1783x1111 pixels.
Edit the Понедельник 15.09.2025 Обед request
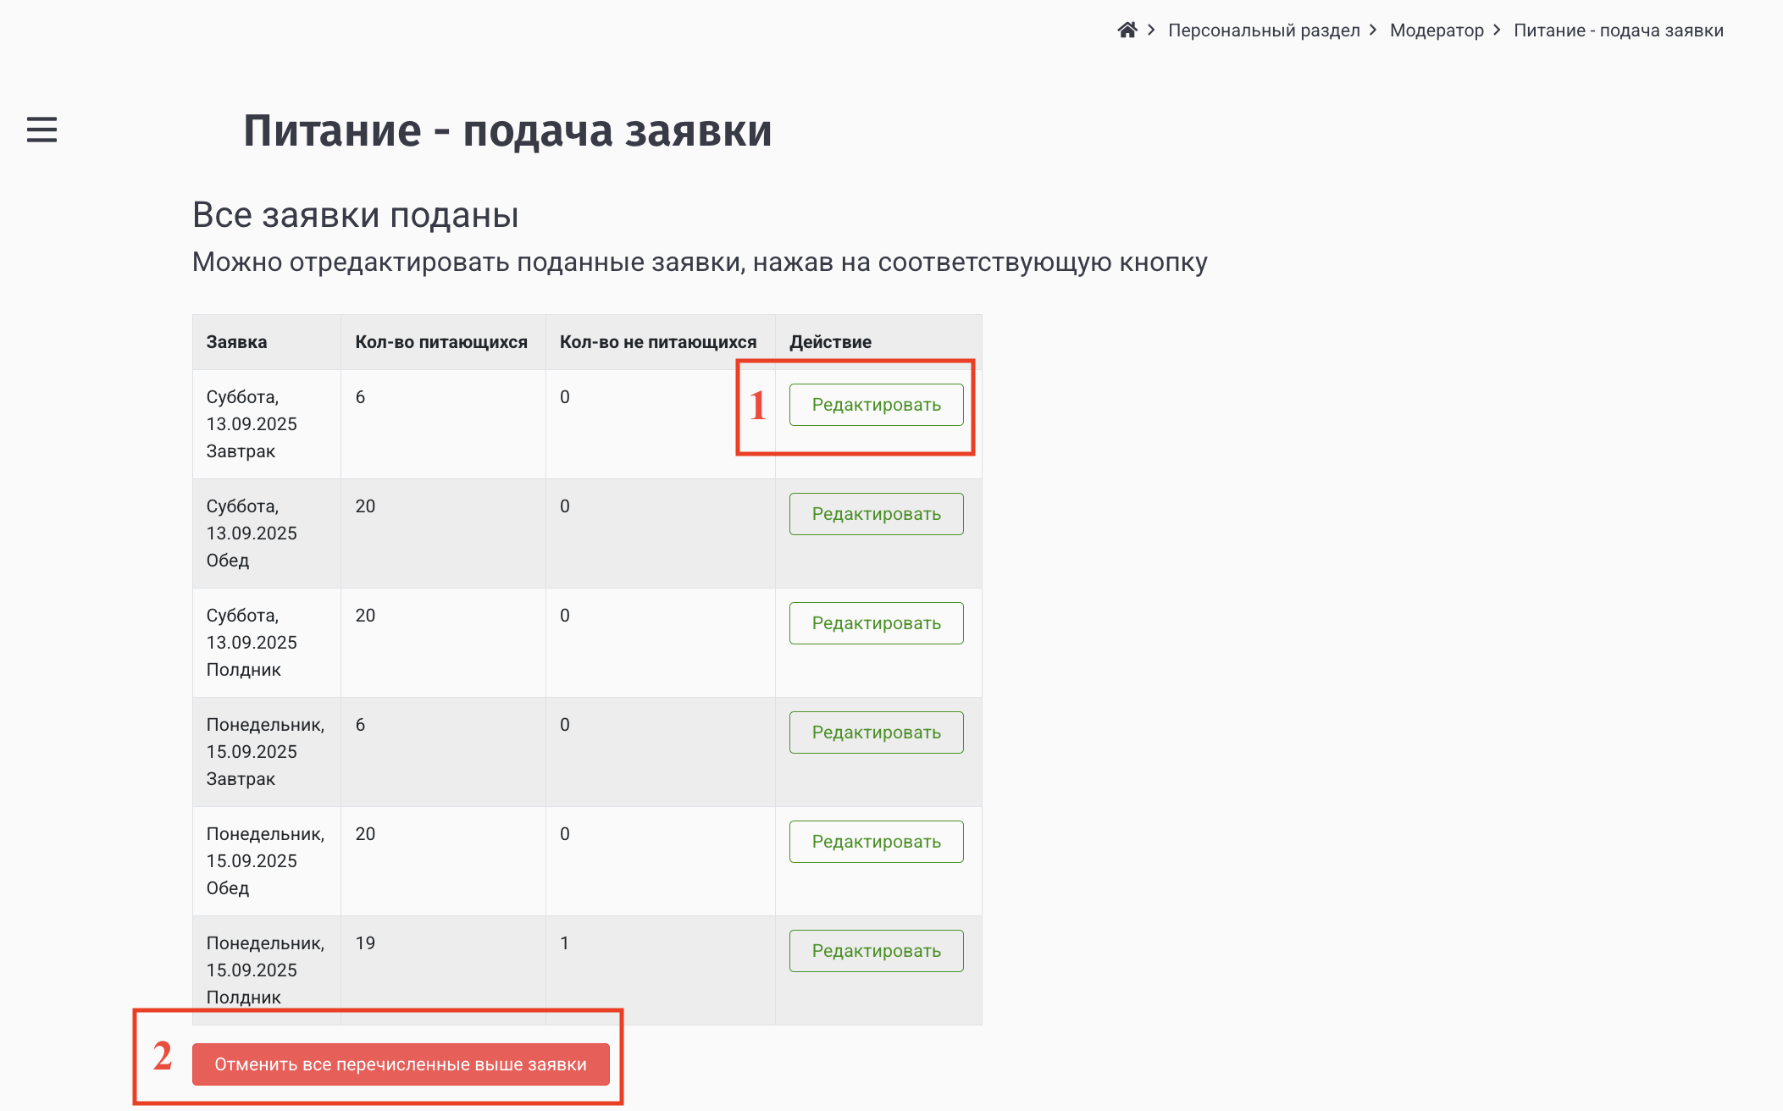876,841
